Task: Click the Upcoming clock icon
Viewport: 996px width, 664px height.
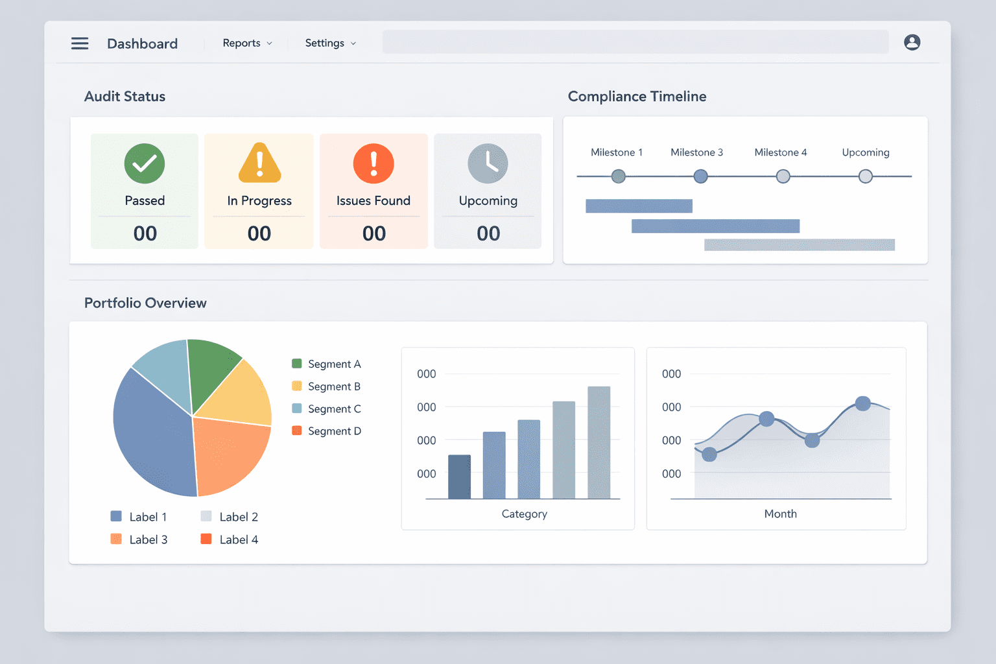Action: (488, 163)
